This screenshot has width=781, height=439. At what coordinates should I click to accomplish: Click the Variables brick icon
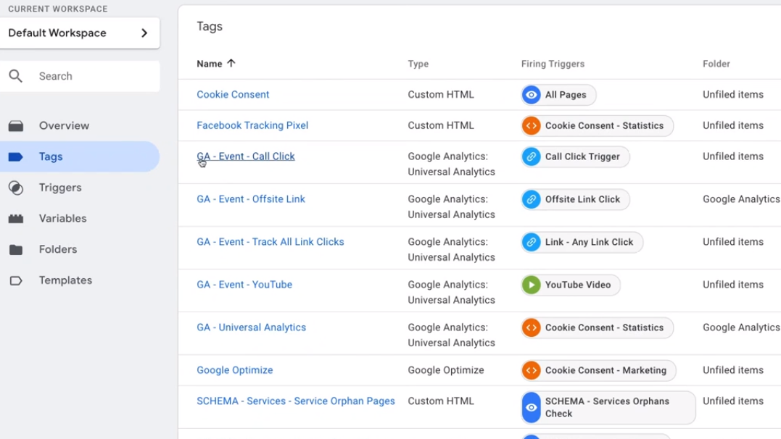point(16,219)
